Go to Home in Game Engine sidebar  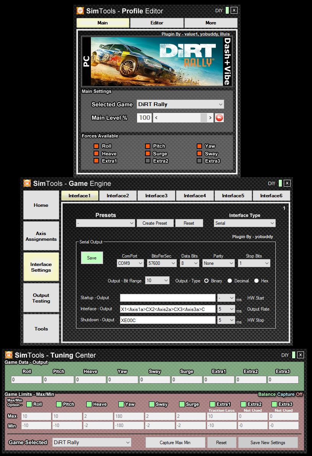[x=41, y=205]
